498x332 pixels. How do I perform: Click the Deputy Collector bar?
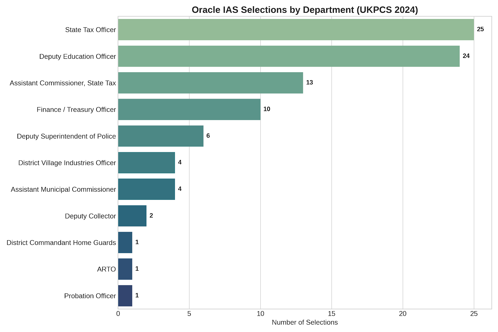(132, 216)
